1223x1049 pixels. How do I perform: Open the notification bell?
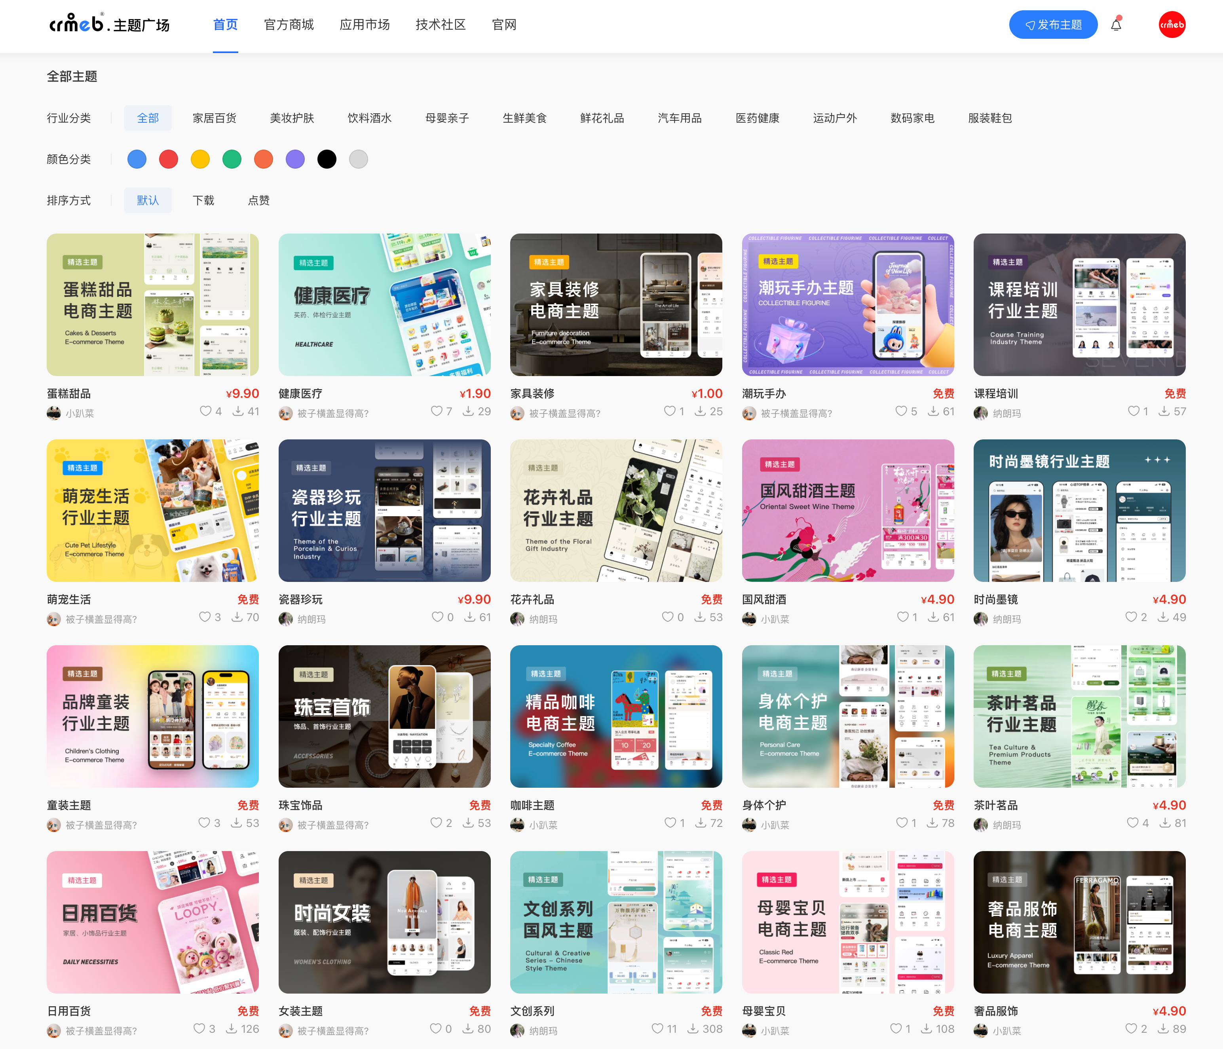(1116, 25)
